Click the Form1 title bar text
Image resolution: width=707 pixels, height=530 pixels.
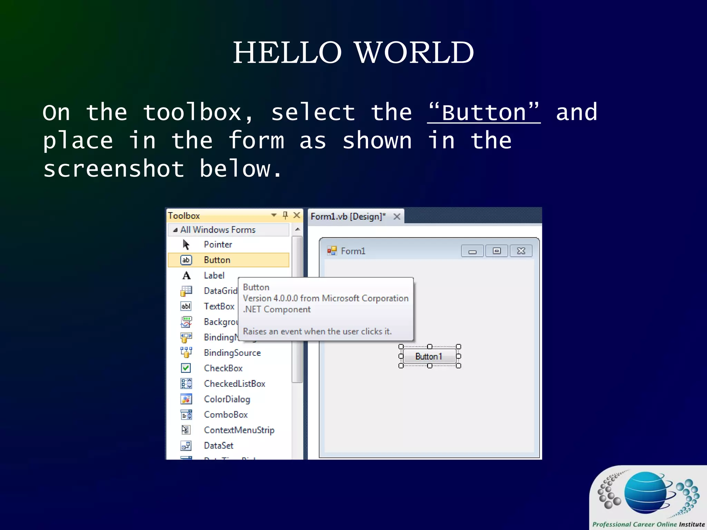coord(353,251)
